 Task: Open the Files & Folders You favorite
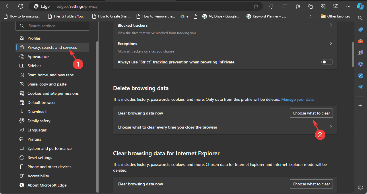pyautogui.click(x=67, y=16)
